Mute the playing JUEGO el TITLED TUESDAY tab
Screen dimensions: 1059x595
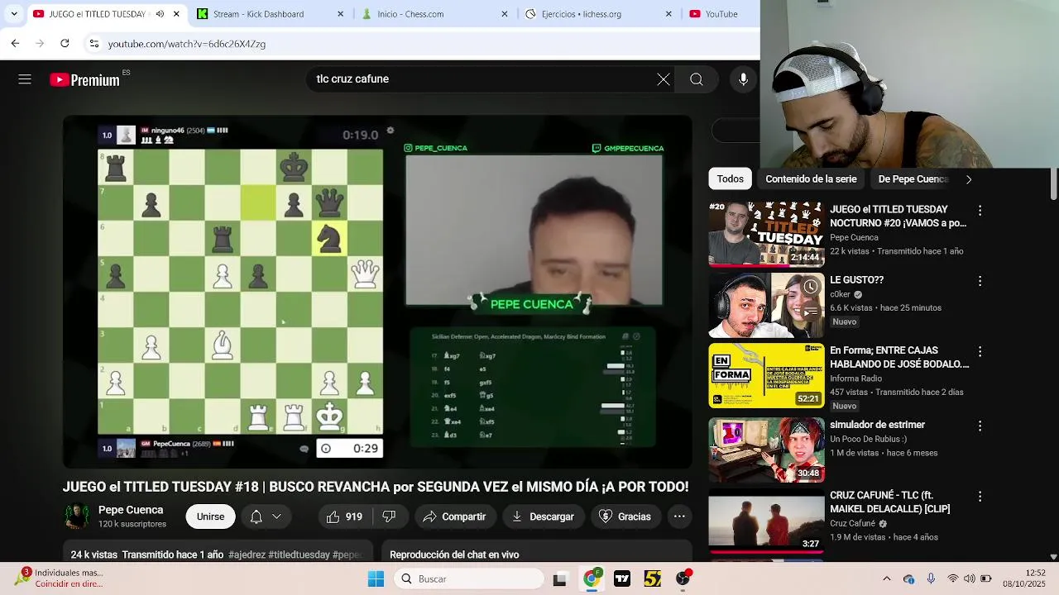160,14
